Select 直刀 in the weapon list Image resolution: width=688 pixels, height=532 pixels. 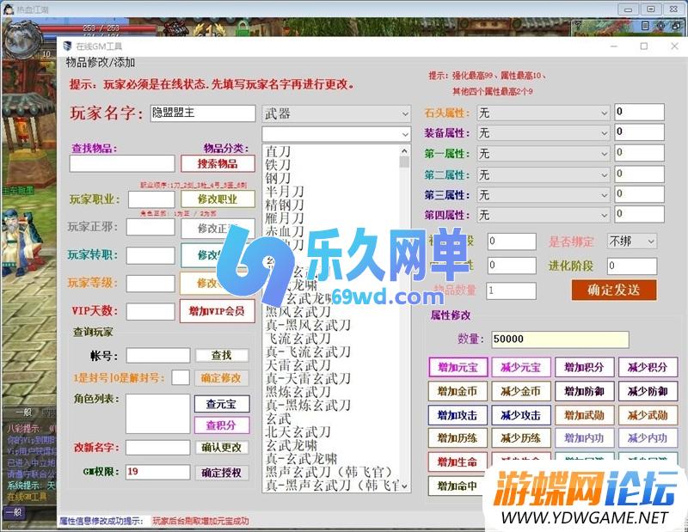(278, 152)
